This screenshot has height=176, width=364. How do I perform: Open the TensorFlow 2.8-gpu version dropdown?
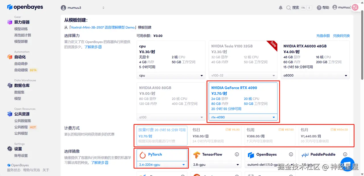coord(216,165)
